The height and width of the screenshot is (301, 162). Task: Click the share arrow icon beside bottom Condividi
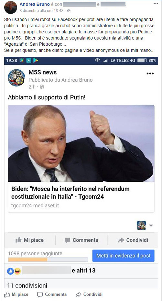[x=78, y=294]
